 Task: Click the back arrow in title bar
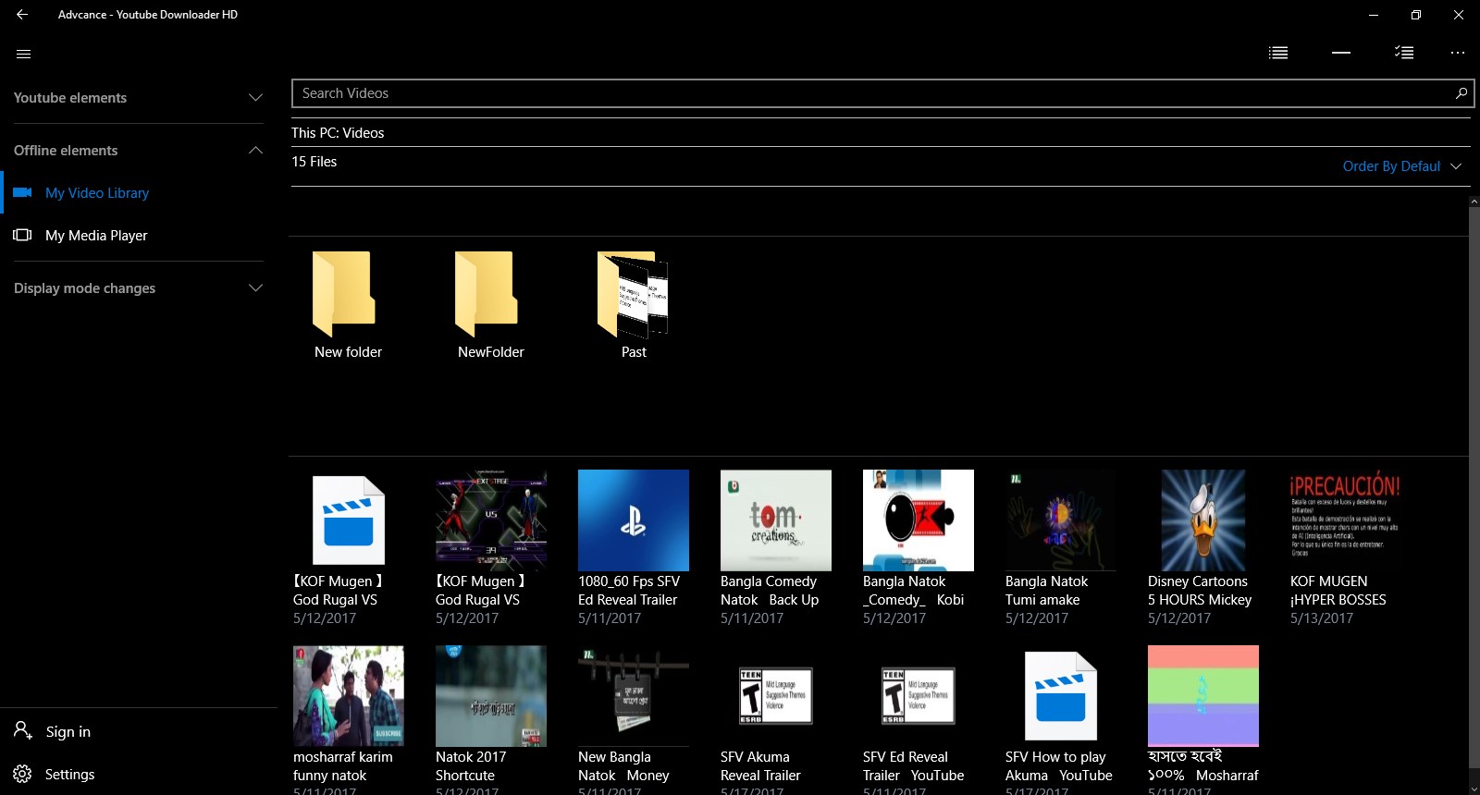pos(22,15)
